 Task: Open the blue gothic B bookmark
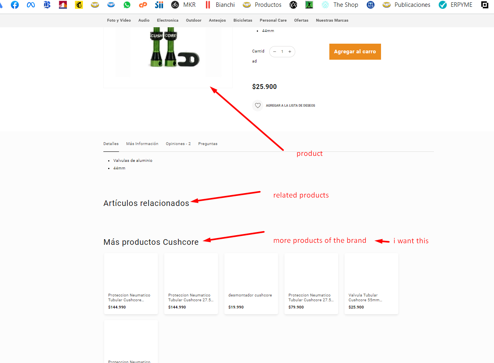(x=47, y=5)
